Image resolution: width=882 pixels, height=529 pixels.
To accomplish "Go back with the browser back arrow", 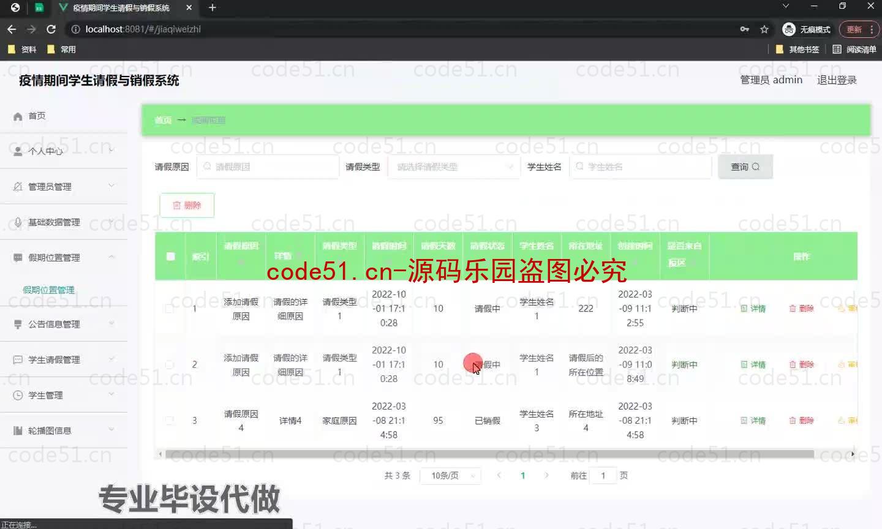I will pos(12,29).
